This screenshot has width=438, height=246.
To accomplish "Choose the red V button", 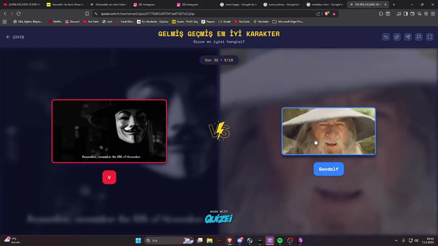I will click(x=109, y=177).
